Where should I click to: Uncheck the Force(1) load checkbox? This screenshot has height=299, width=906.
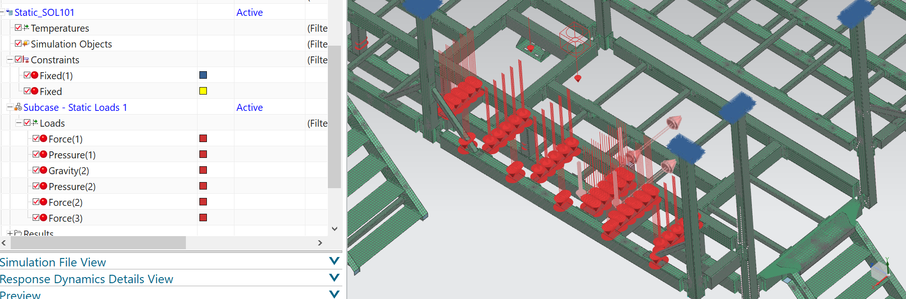(x=36, y=139)
